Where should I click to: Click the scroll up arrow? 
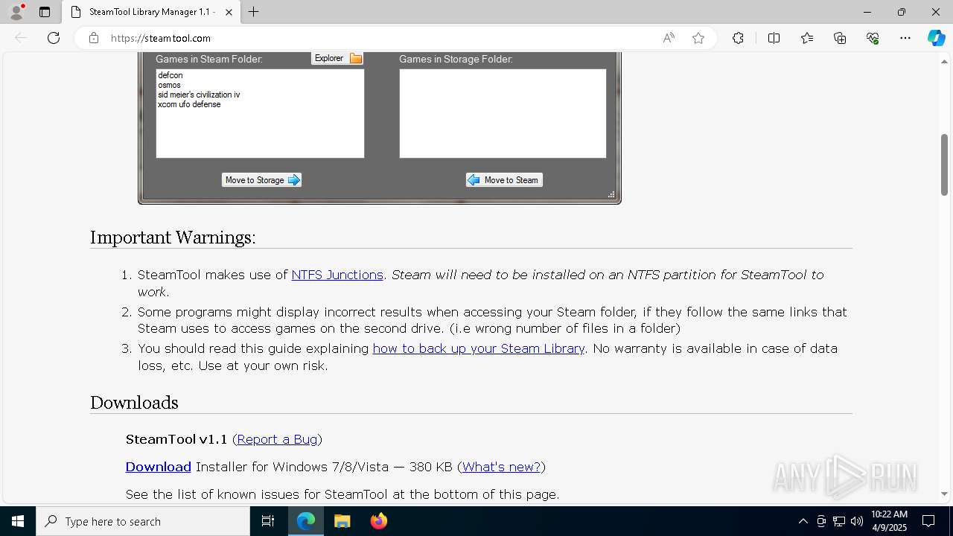944,62
